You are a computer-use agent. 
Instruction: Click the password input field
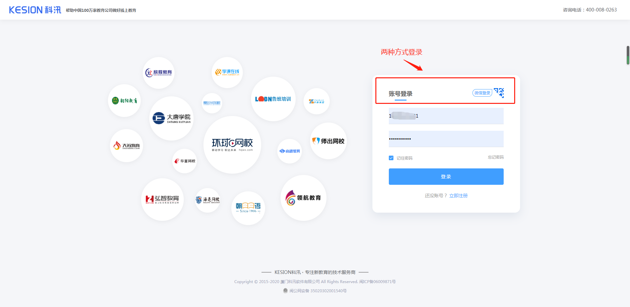pos(446,139)
